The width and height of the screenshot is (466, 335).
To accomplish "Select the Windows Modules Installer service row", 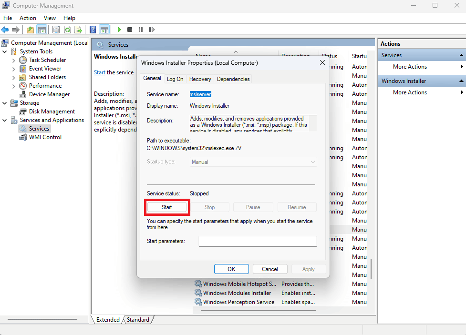I will point(280,293).
